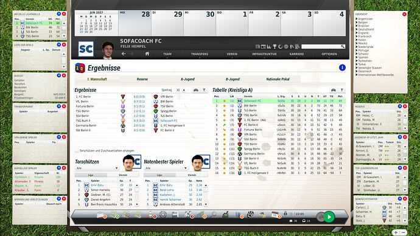Open the trophy icon in the header
420x236 pixels.
(275, 47)
